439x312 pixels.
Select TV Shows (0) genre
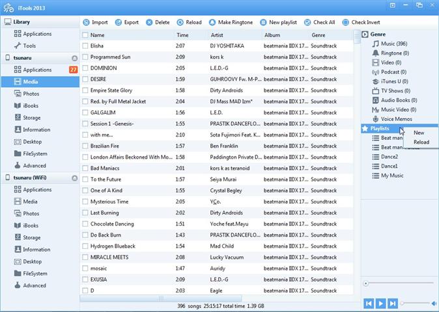[391, 91]
